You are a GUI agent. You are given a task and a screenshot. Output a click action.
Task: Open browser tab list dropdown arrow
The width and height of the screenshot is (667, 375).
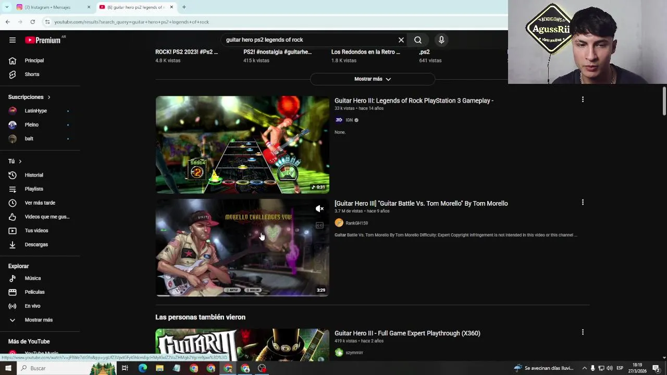point(6,7)
